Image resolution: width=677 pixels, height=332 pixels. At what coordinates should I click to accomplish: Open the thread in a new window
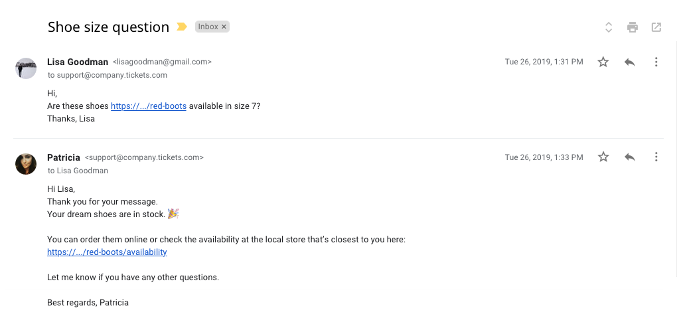656,27
